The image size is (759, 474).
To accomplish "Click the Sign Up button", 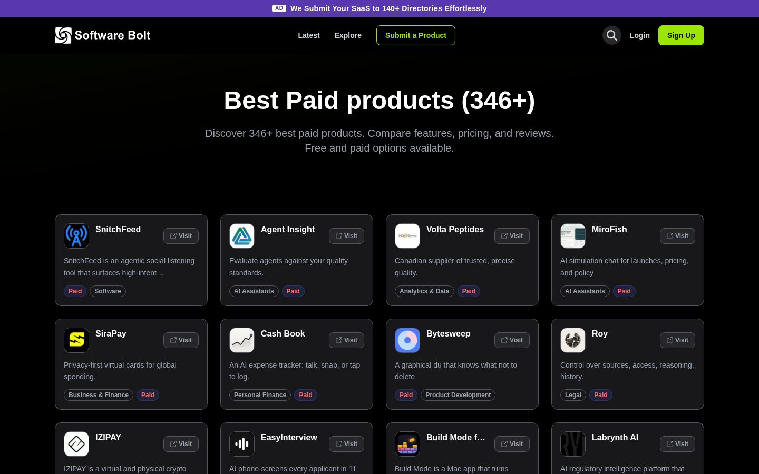I will coord(681,35).
